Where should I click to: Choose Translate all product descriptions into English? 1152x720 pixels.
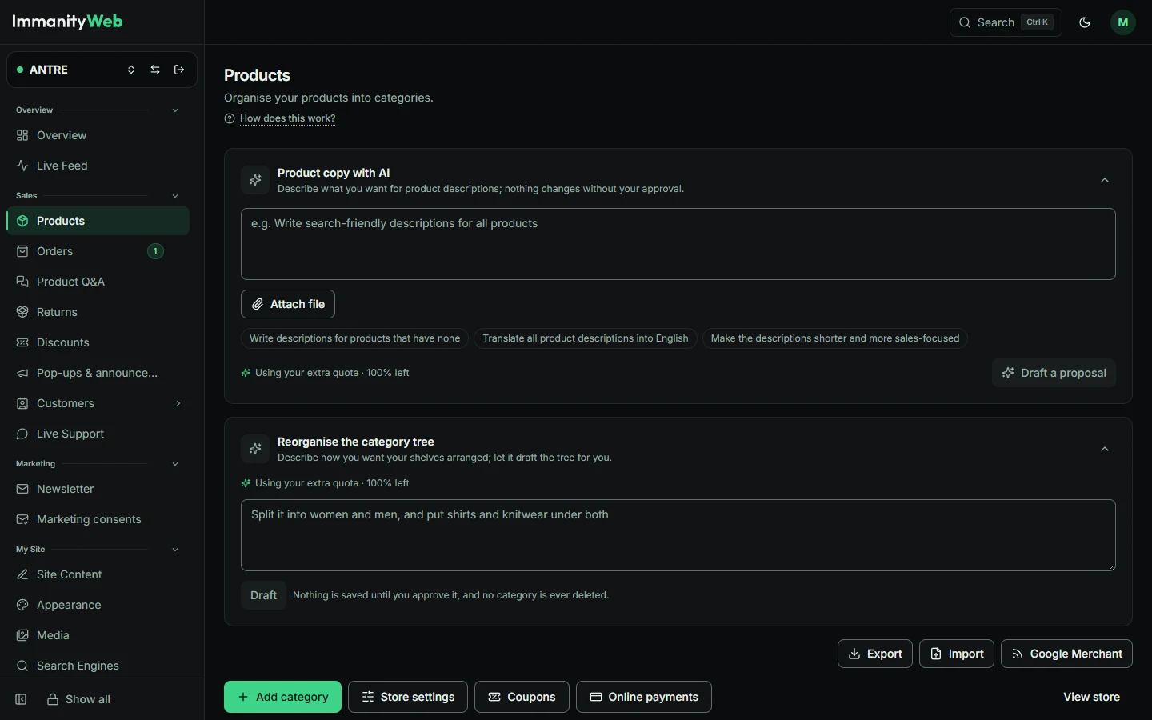[586, 338]
